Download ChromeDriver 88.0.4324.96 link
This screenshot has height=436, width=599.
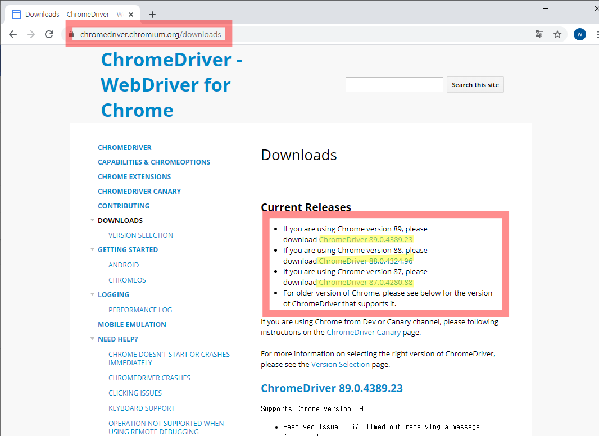click(366, 261)
